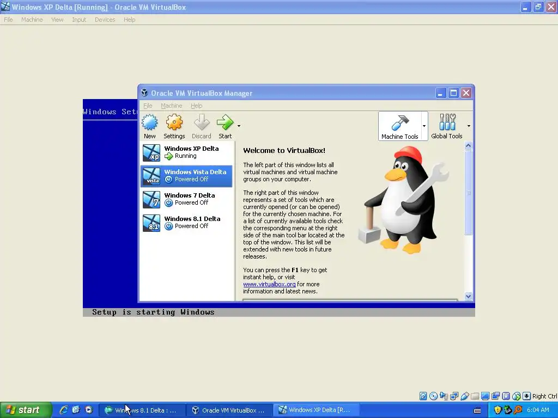Click on-screen keyboard taskbar icon

point(477,410)
